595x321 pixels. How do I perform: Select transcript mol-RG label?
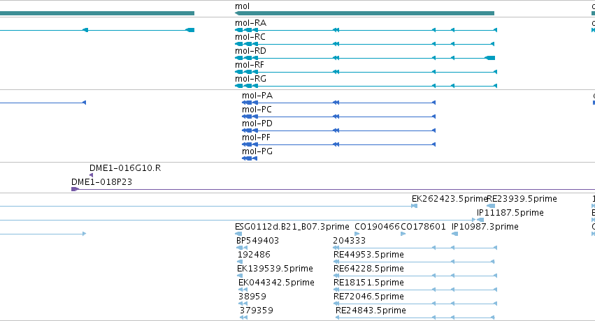[250, 79]
